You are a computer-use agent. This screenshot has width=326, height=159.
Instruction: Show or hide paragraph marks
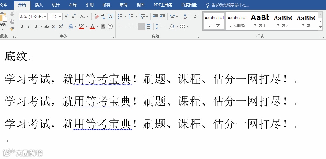[x=196, y=17]
